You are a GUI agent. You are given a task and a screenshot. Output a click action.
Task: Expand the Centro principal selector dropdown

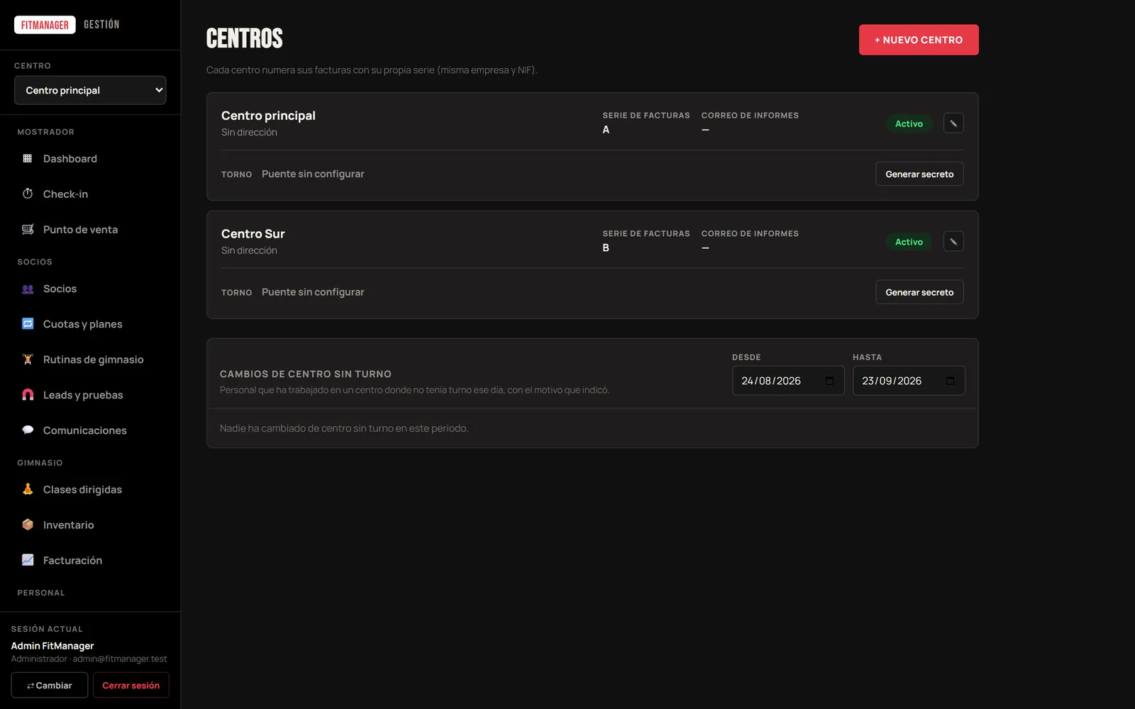pos(90,90)
